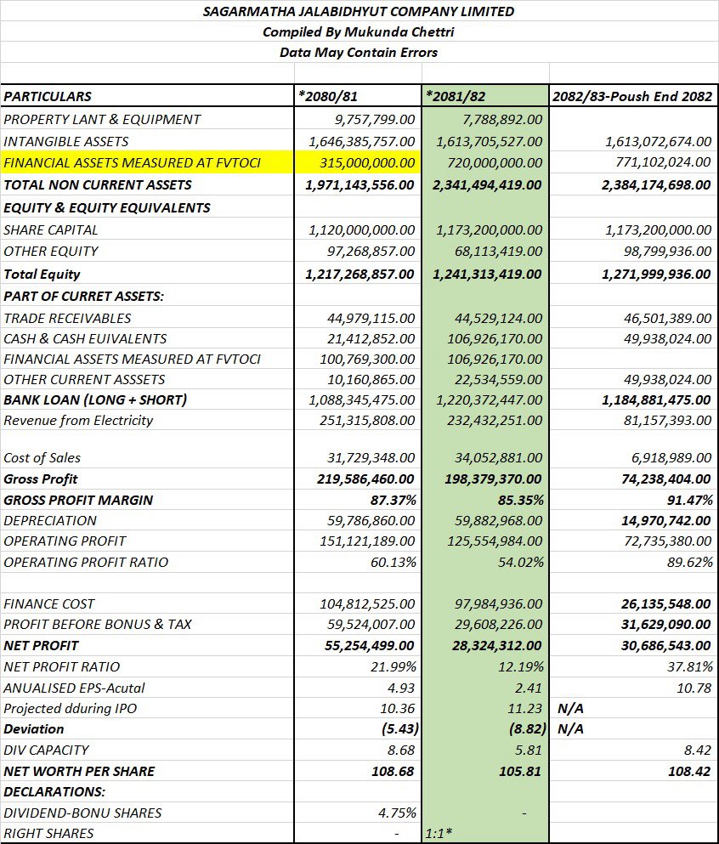Click the 'Compiled By Mukunda Chettri' cell
The image size is (719, 844).
(359, 31)
